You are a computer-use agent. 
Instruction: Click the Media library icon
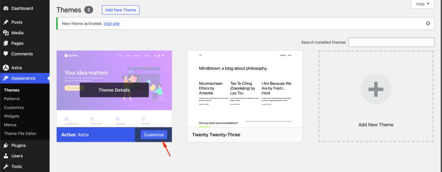[x=6, y=33]
